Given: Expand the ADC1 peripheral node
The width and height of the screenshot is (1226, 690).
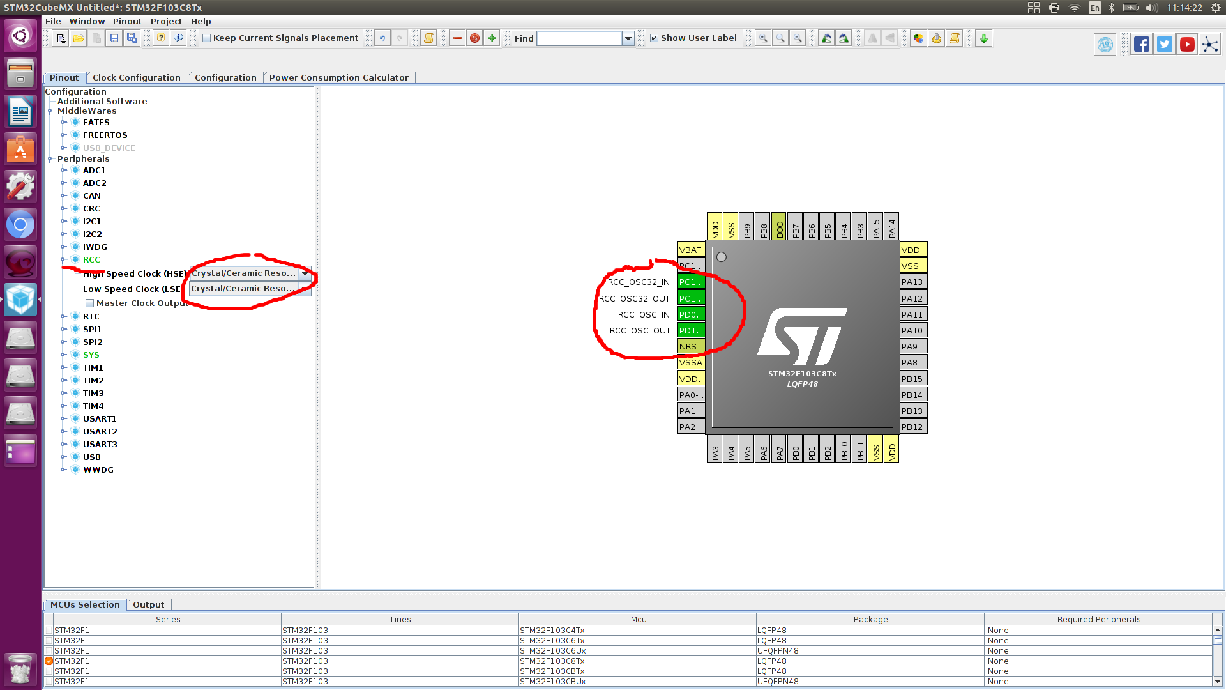Looking at the screenshot, I should [x=64, y=170].
